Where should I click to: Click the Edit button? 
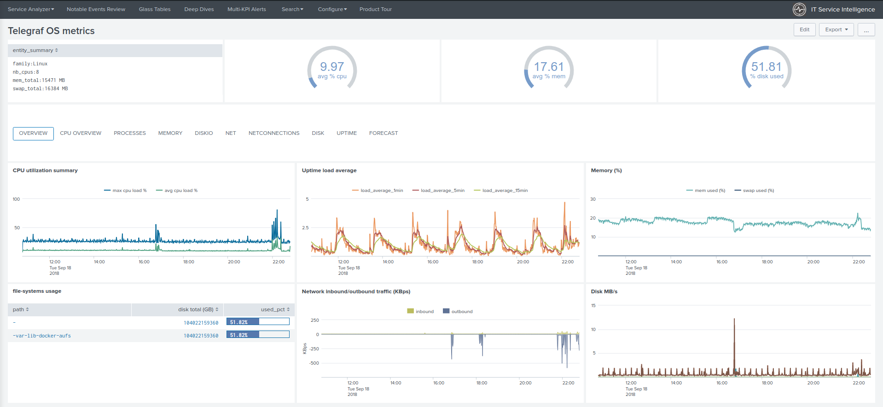[x=804, y=29]
